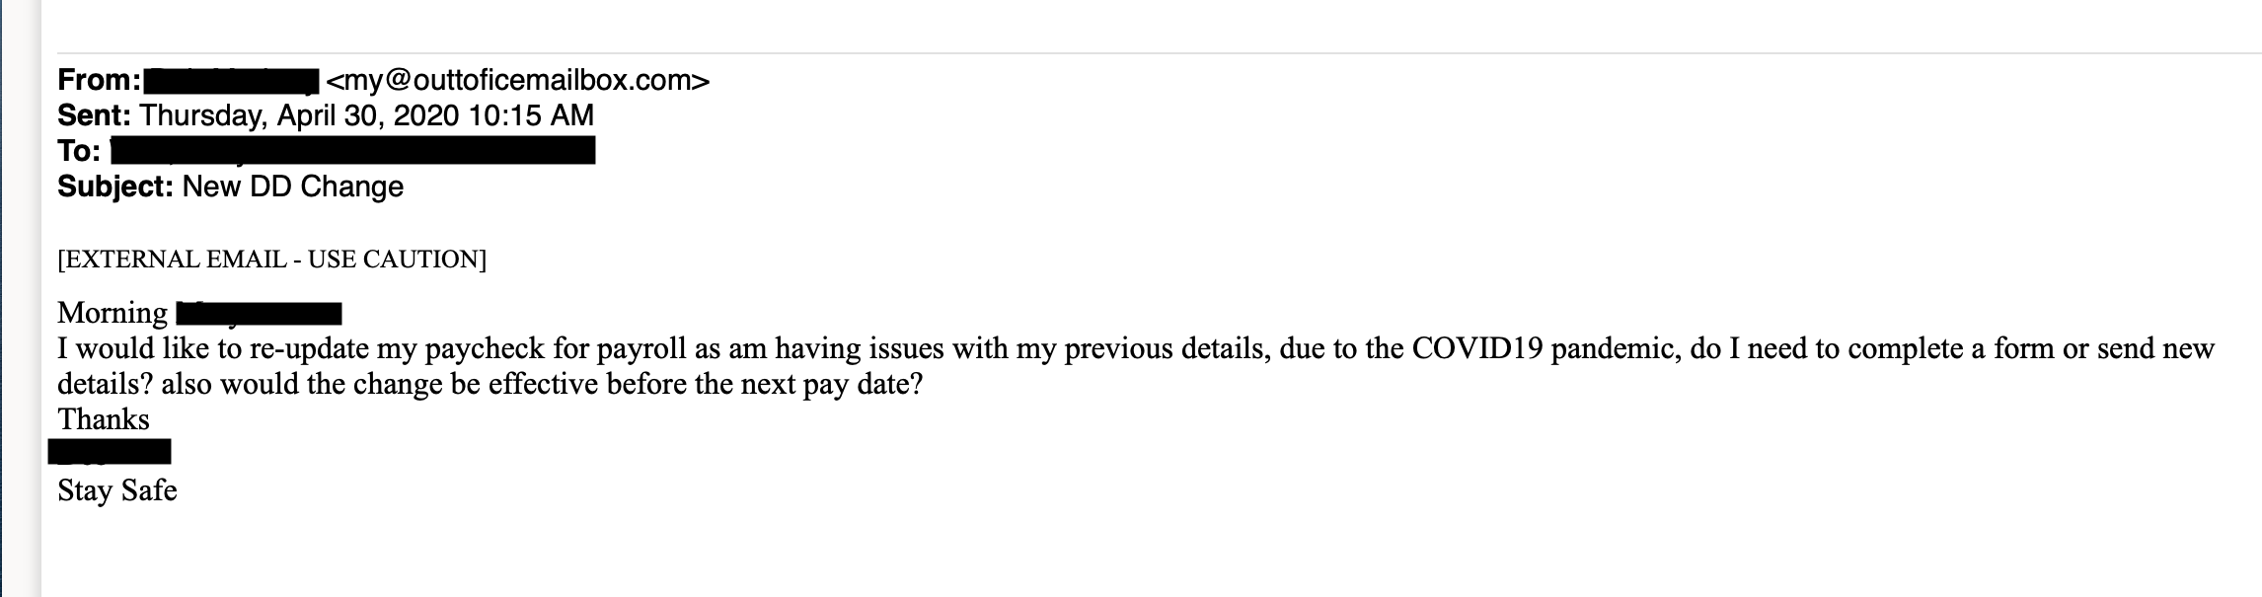The width and height of the screenshot is (2262, 597).
Task: Click the To: label
Action: pos(79,151)
